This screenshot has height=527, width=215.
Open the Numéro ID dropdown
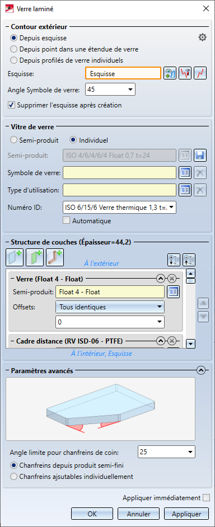(119, 208)
